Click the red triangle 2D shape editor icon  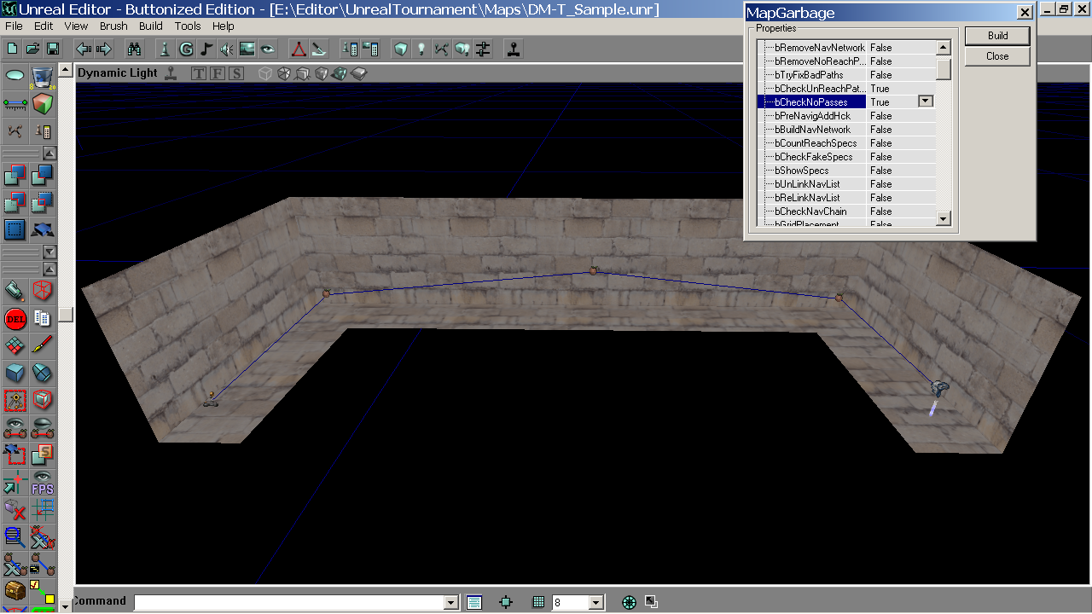click(299, 49)
